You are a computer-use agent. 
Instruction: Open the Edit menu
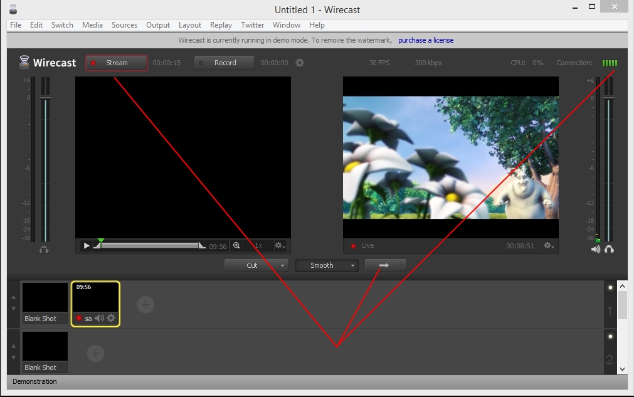(36, 25)
